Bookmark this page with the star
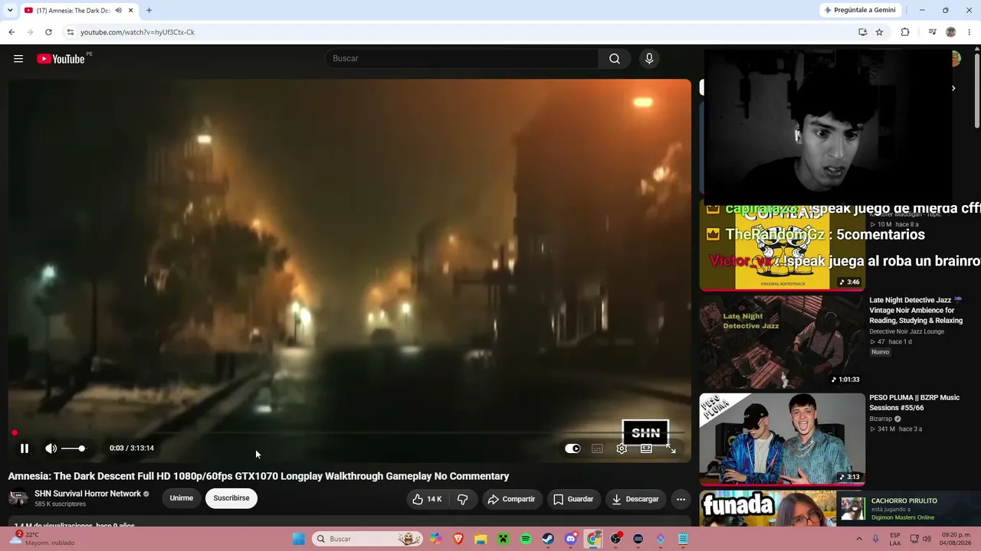 [879, 32]
